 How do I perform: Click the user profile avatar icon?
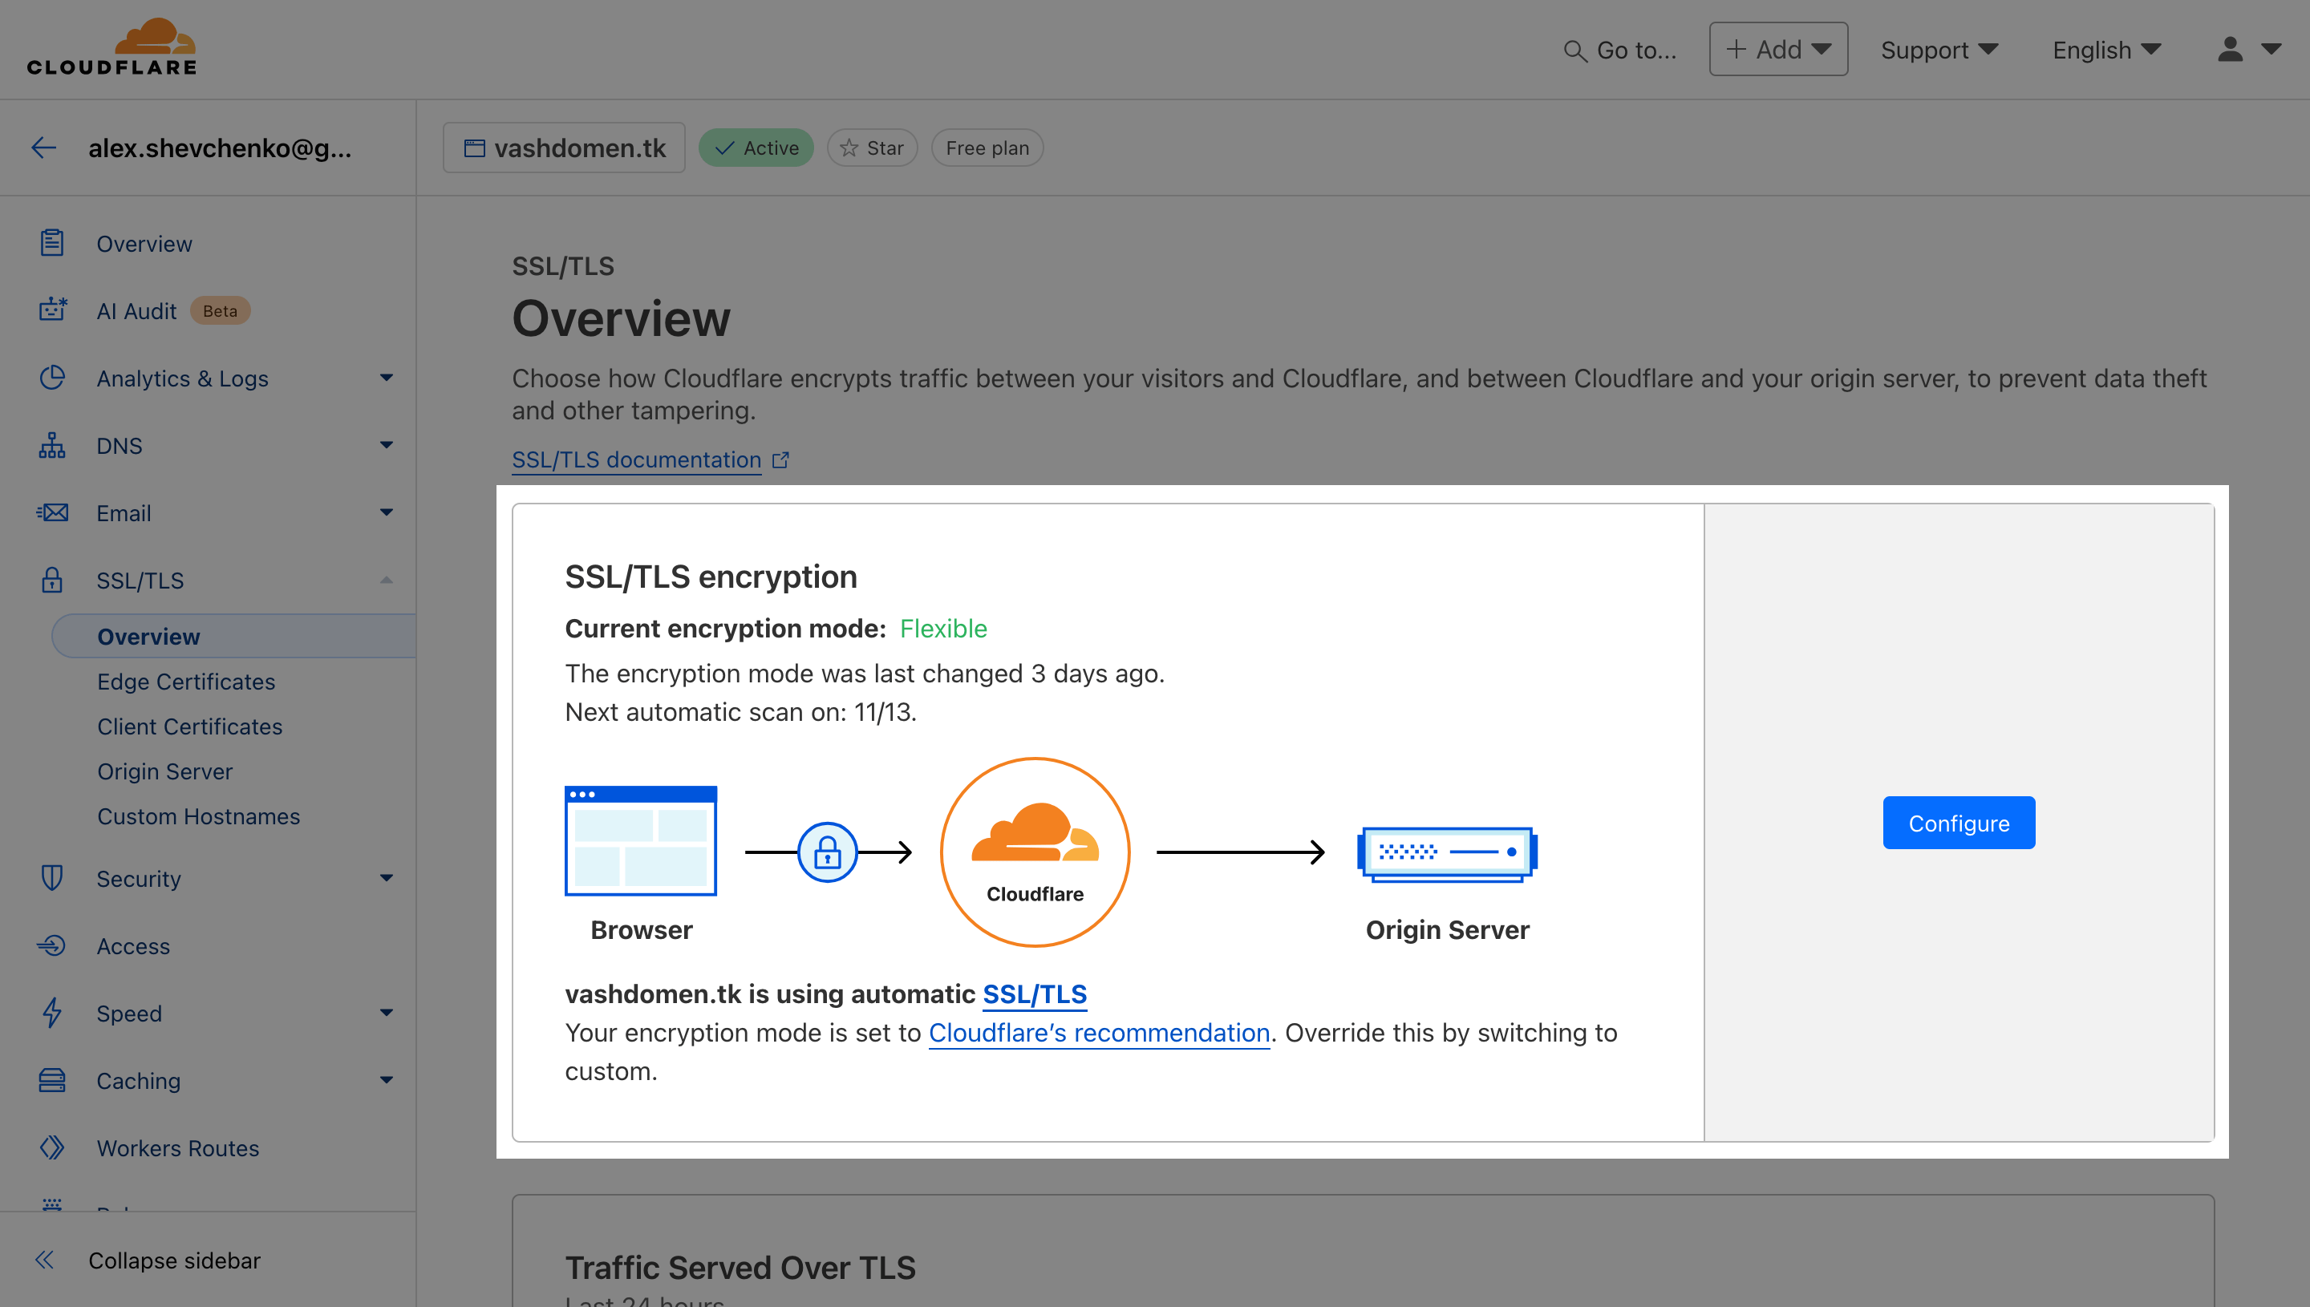[2230, 48]
